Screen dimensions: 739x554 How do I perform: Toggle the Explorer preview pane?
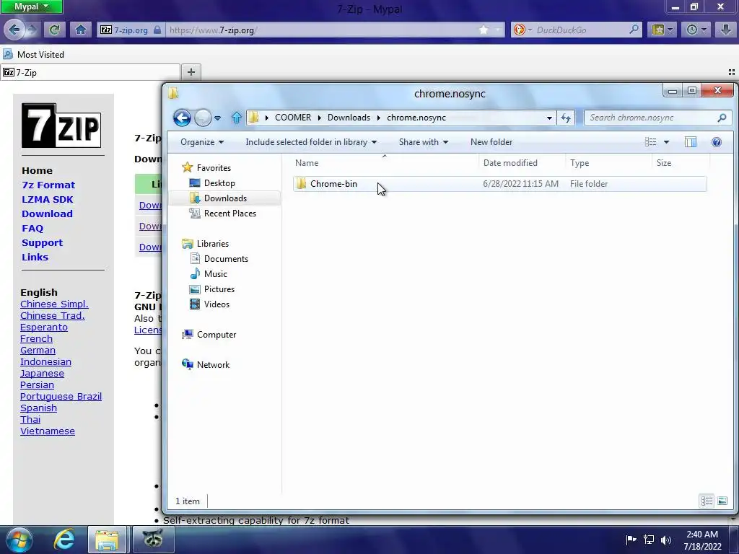tap(691, 142)
